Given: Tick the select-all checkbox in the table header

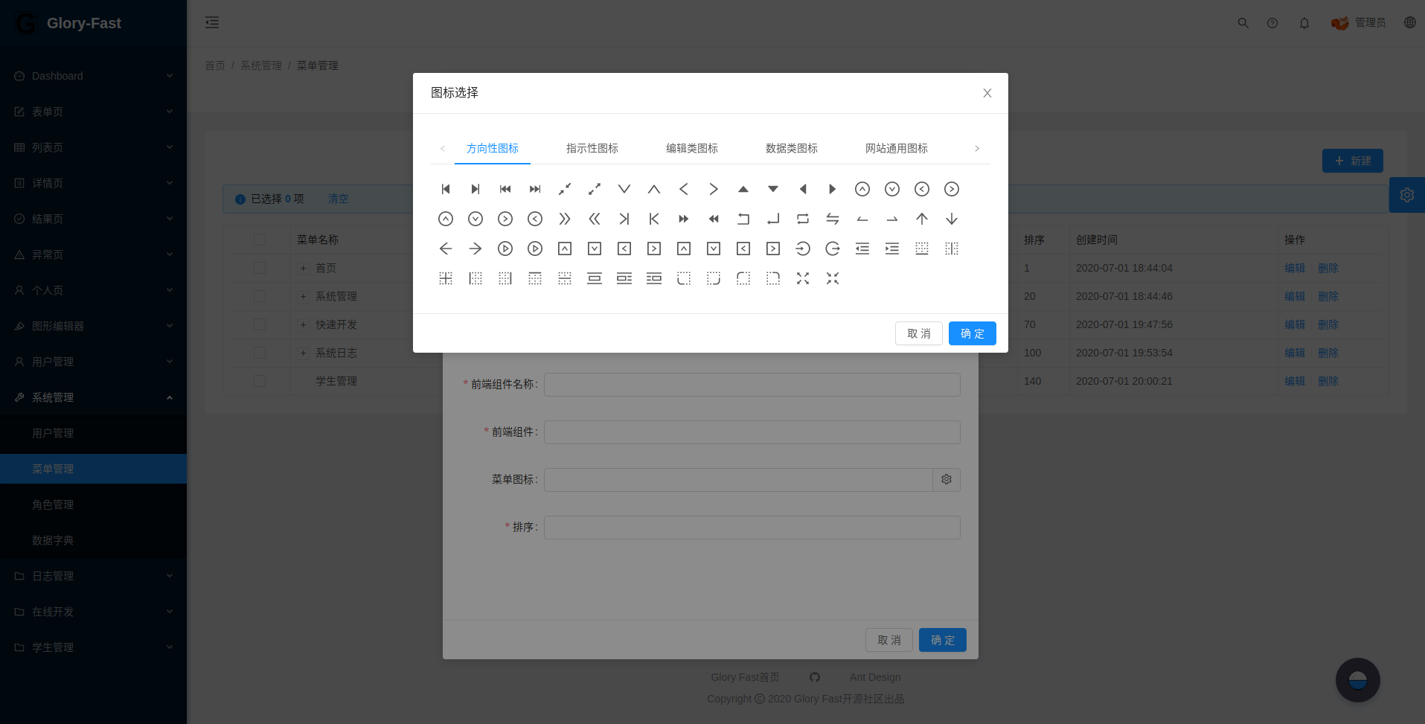Looking at the screenshot, I should pyautogui.click(x=259, y=240).
